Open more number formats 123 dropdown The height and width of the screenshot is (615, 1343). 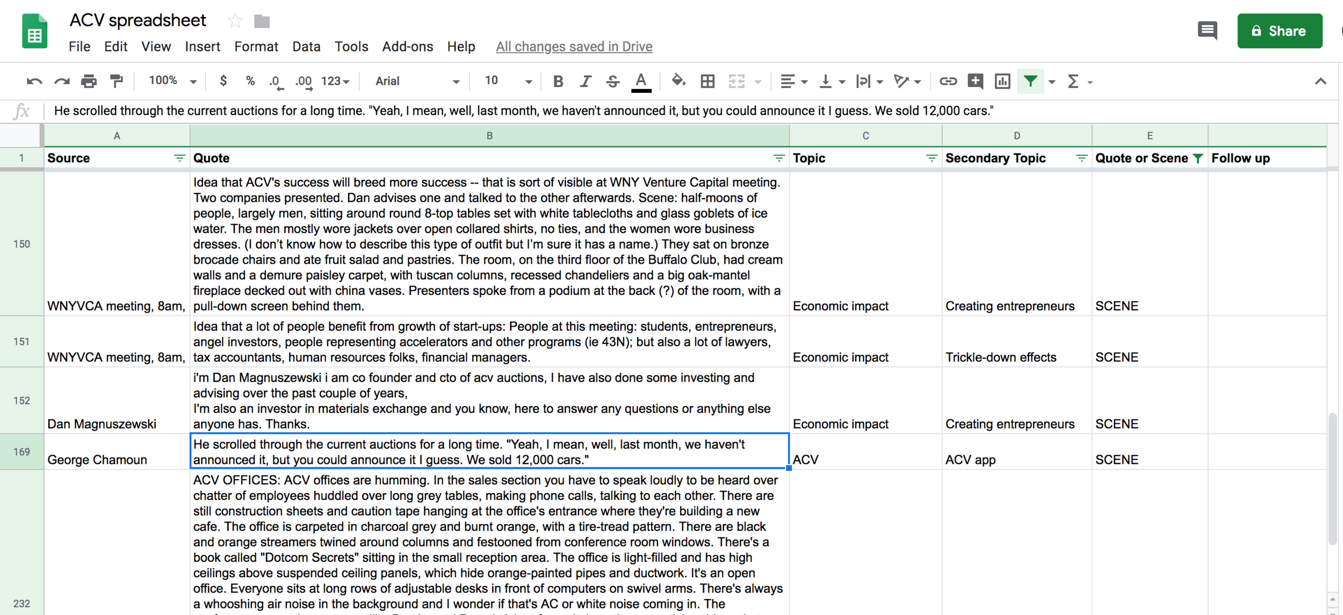click(335, 81)
